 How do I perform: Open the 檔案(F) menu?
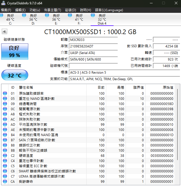(6, 10)
